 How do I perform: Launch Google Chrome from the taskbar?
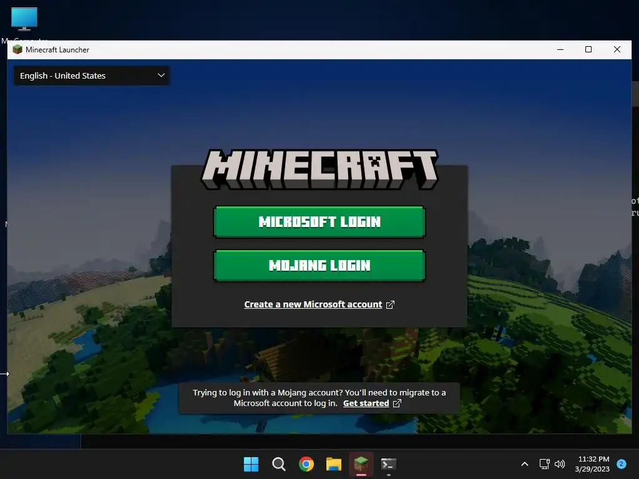pos(306,464)
